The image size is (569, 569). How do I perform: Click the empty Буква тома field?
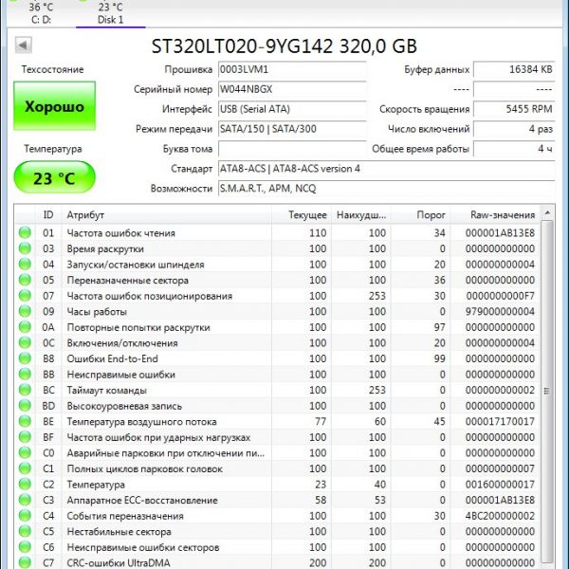pos(292,149)
